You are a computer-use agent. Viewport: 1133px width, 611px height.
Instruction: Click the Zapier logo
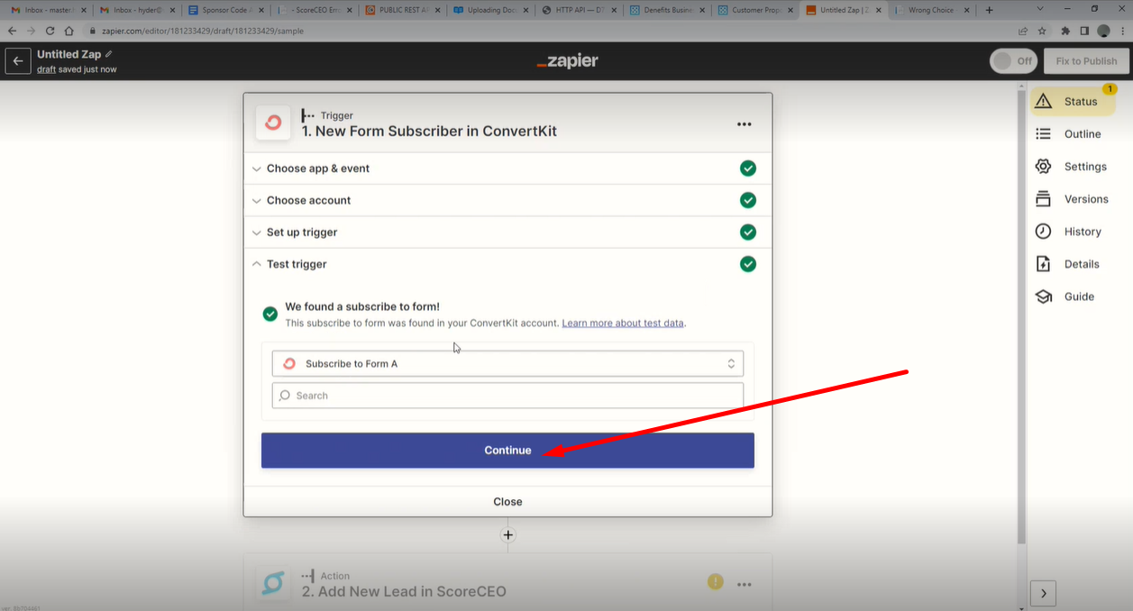pos(567,61)
